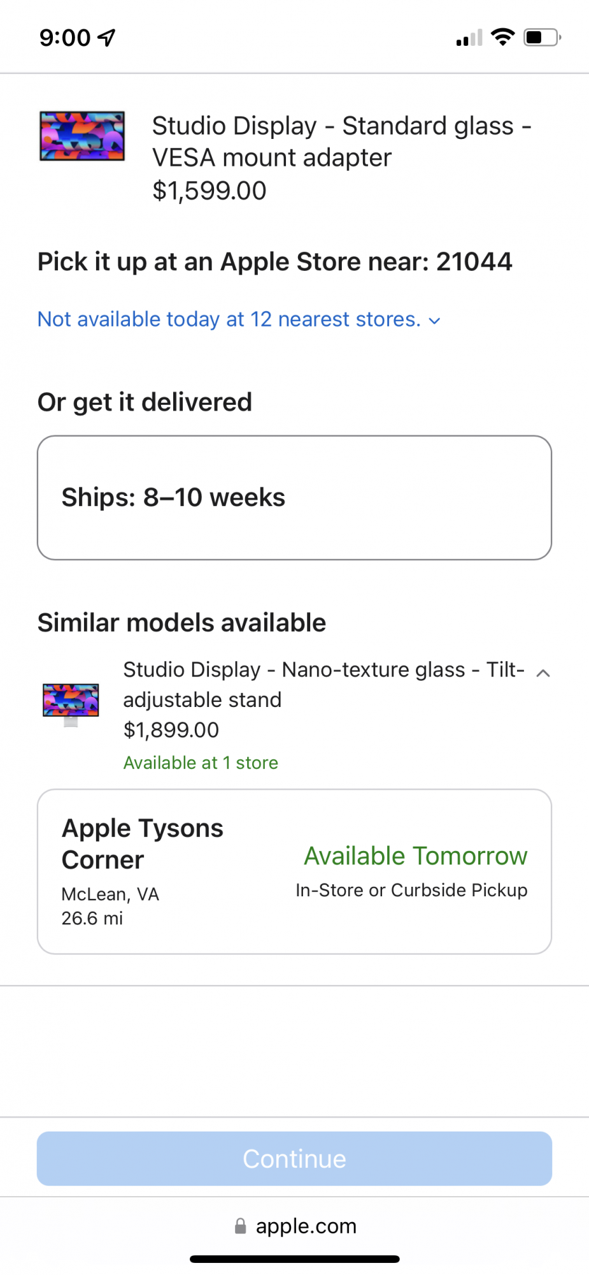Screen dimensions: 589x1275
Task: Expand the 'Not available today' stores list
Action: point(229,319)
